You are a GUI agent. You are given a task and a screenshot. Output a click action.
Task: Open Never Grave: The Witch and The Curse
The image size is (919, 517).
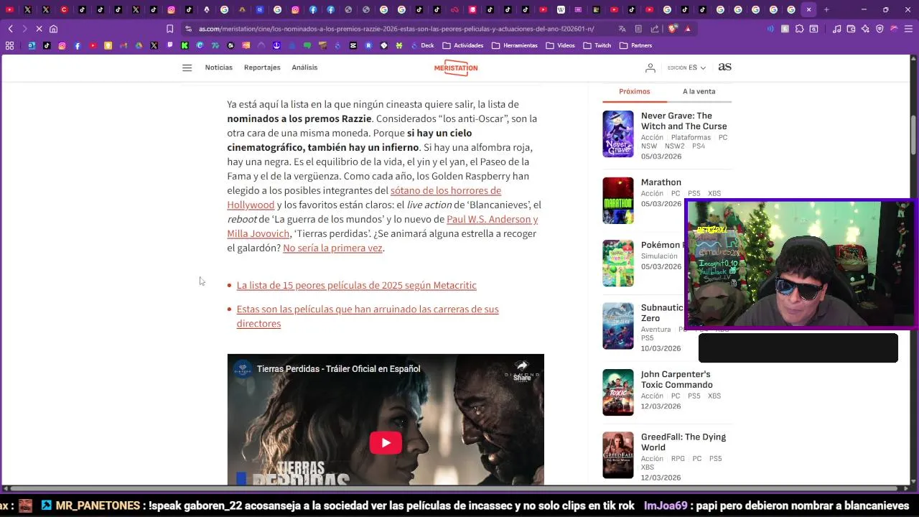(x=684, y=121)
